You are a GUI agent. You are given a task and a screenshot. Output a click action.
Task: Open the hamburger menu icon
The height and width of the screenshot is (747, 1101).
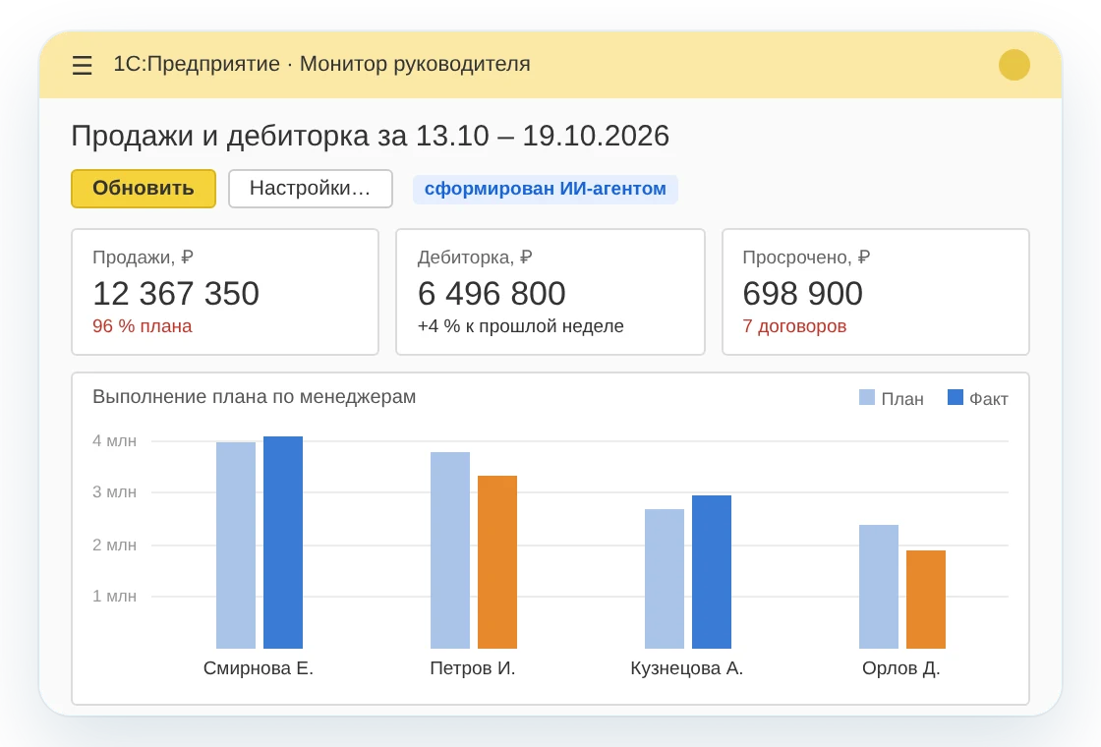coord(83,65)
